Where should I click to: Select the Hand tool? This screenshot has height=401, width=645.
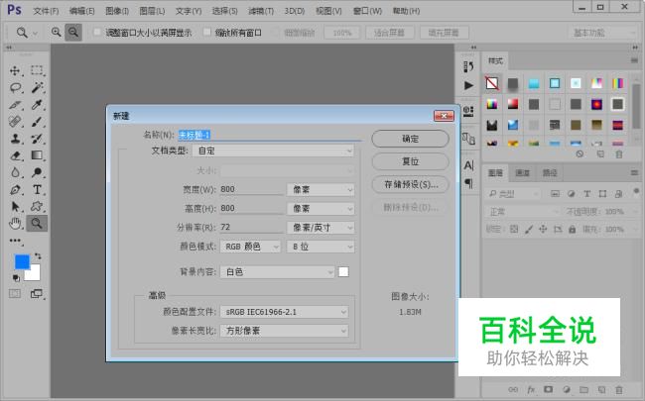coord(15,224)
